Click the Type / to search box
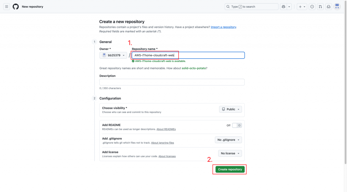The height and width of the screenshot is (192, 347). pos(251,6)
